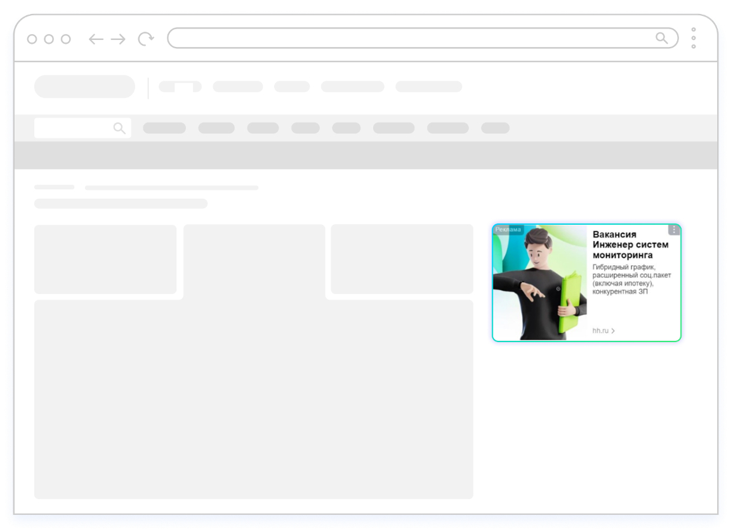Click into the page search field

83,128
